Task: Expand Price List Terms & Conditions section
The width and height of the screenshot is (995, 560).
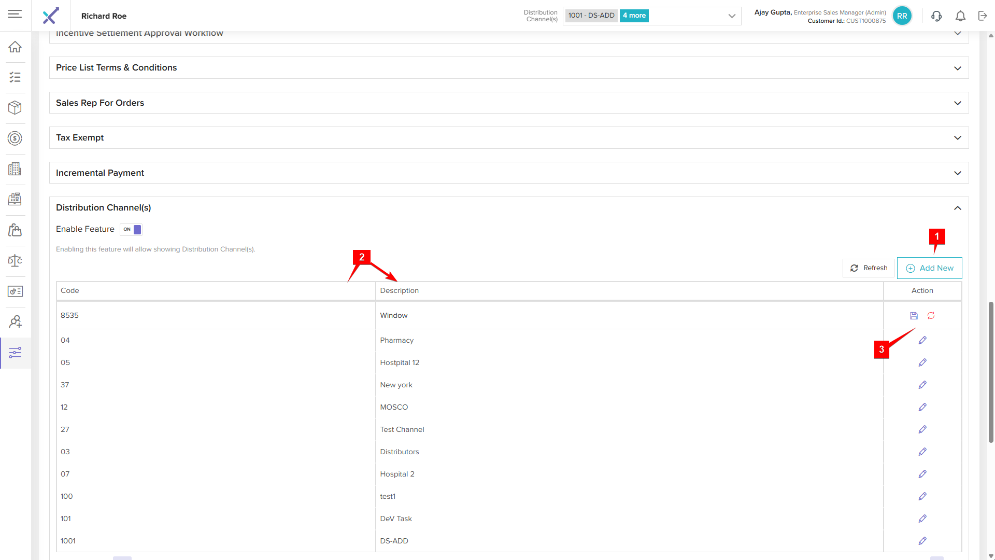Action: pyautogui.click(x=957, y=68)
